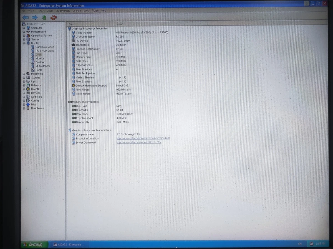Expand the Input tree node
Viewport: 333px width, 249px height.
click(x=24, y=82)
